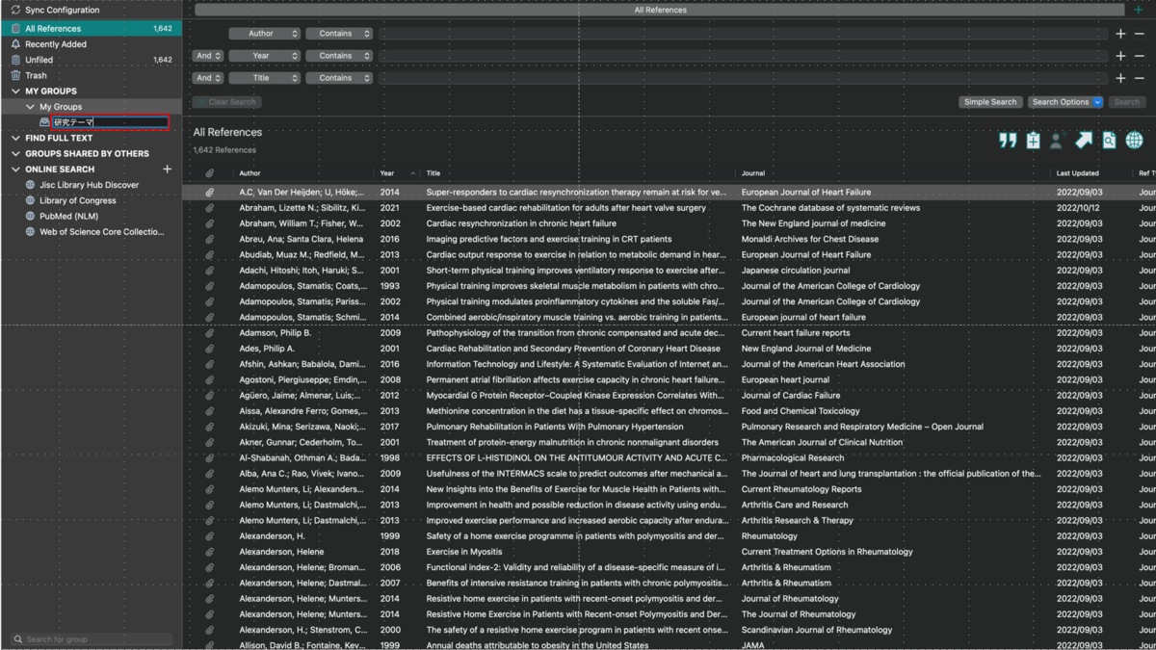This screenshot has width=1156, height=650.
Task: Focus the Year search text field
Action: 743,56
